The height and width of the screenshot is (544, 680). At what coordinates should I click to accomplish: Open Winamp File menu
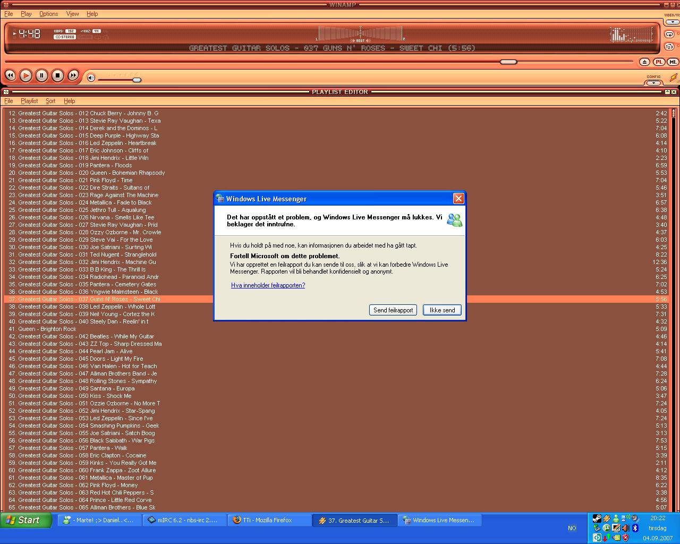(x=8, y=14)
